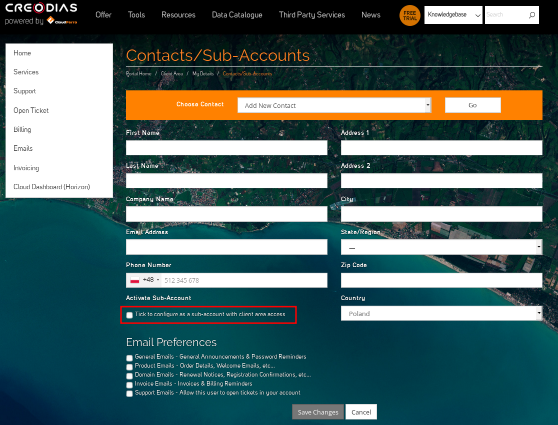
Task: Click the Email Preferences heading
Action: click(171, 342)
